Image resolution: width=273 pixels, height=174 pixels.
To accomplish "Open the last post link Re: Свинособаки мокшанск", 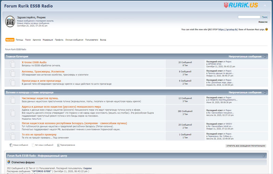I will click(x=221, y=113).
